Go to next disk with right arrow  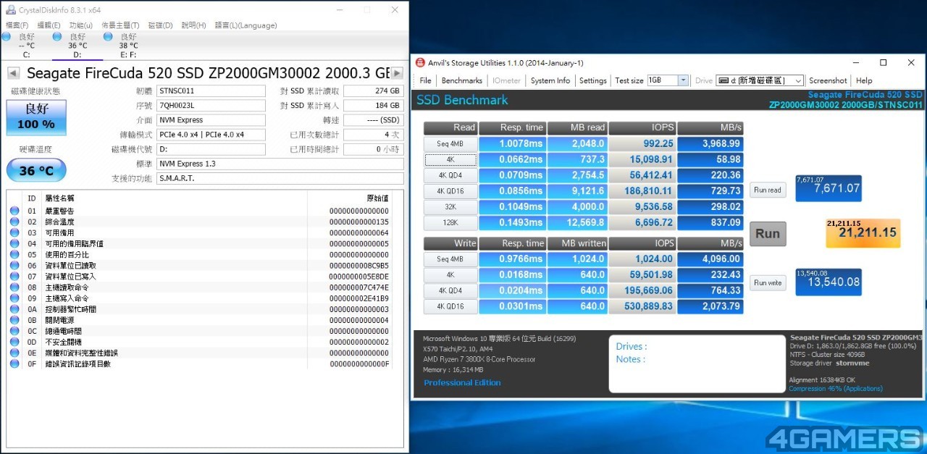click(x=396, y=73)
